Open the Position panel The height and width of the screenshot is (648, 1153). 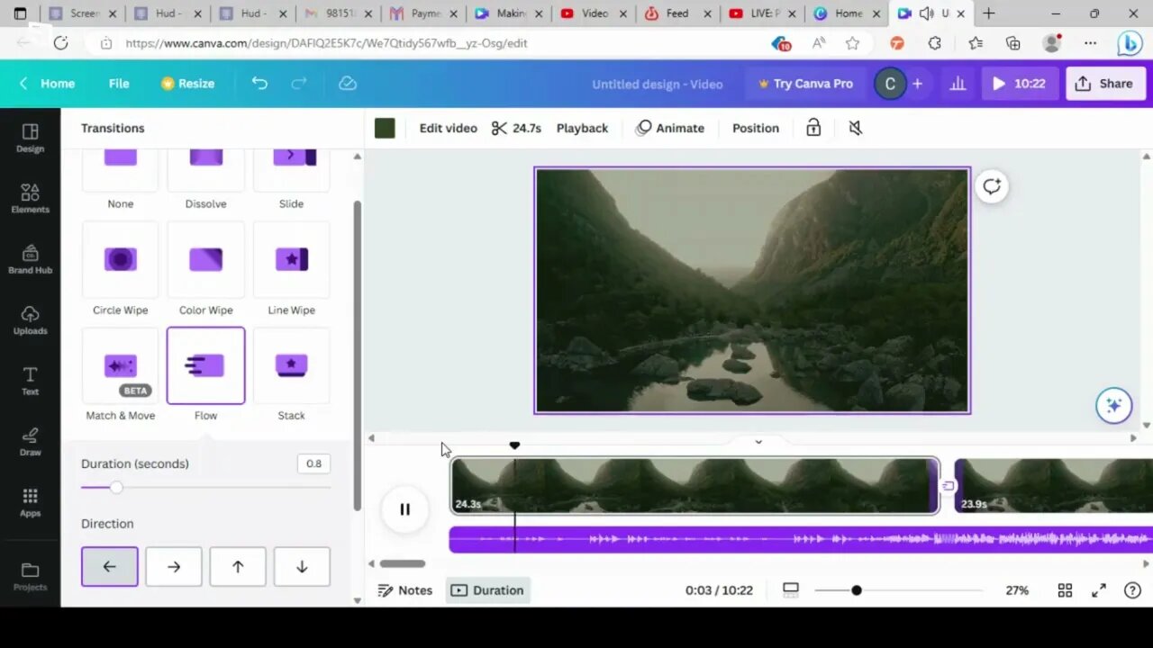(x=755, y=128)
